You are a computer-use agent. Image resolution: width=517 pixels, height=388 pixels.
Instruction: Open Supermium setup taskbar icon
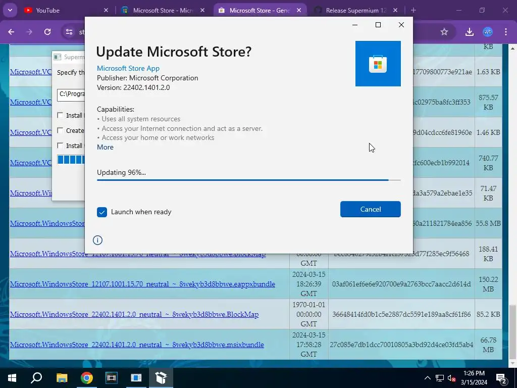tap(136, 378)
